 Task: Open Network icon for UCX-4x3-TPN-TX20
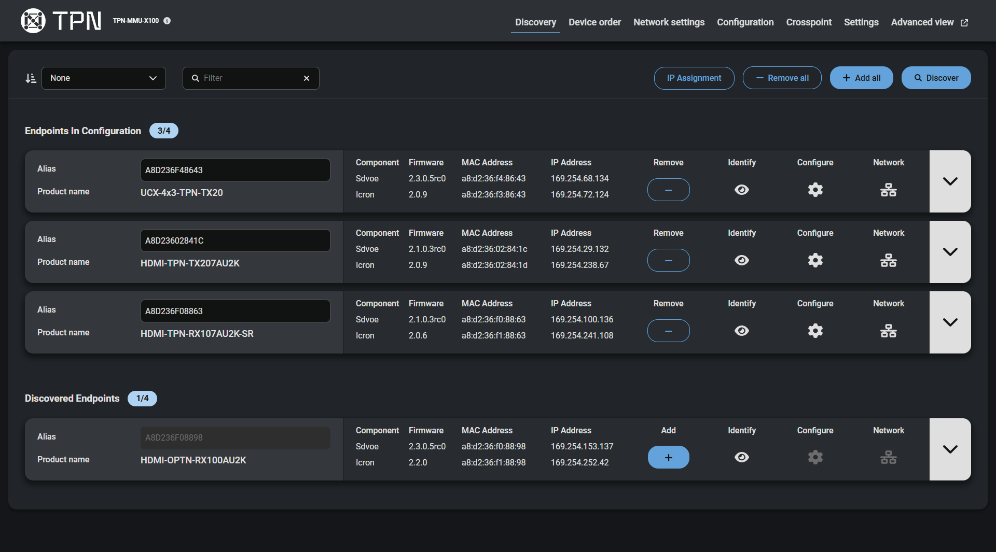888,190
